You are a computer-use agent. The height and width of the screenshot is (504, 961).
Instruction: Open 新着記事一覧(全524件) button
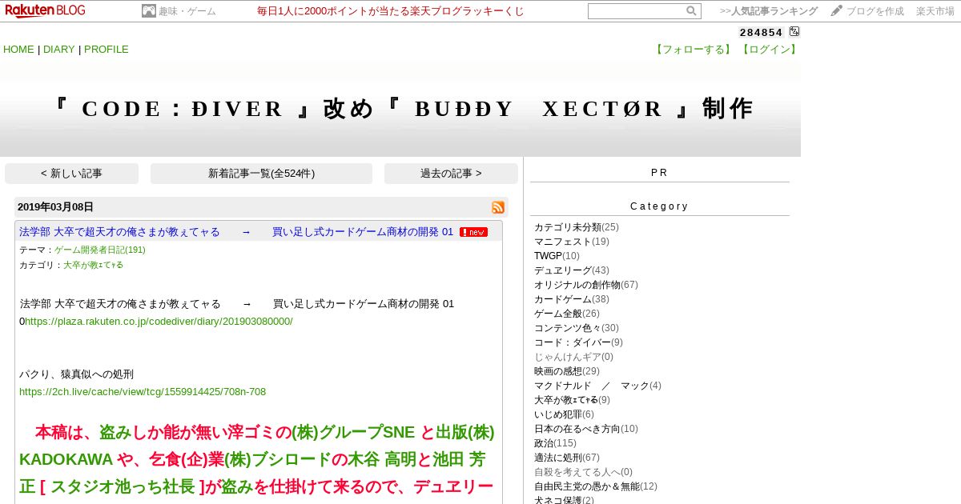click(x=261, y=174)
